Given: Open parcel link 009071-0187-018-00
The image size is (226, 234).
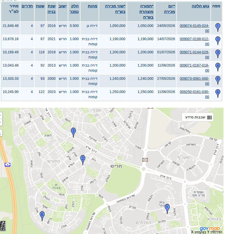Looking at the screenshot, I should [194, 68].
